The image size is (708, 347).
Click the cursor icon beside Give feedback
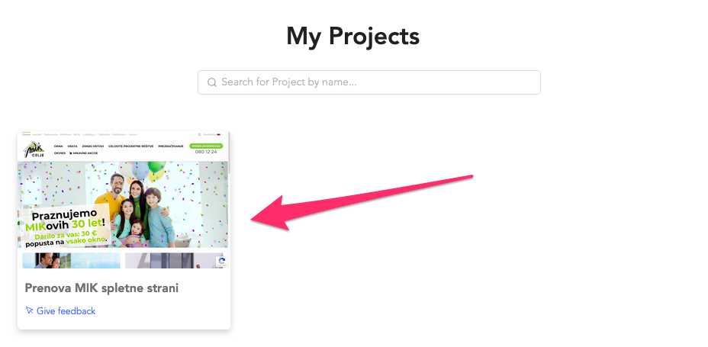click(x=29, y=311)
